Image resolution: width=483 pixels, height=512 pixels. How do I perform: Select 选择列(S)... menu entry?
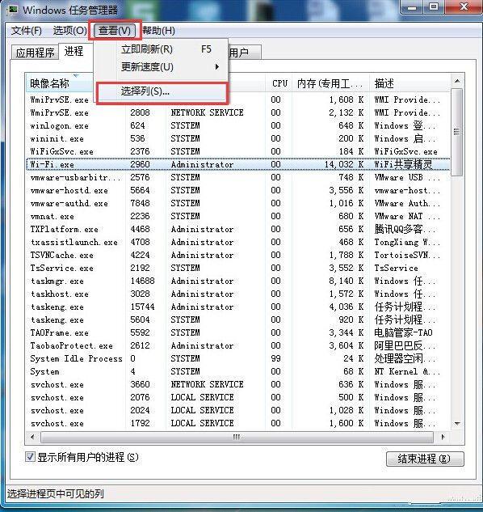click(x=162, y=91)
